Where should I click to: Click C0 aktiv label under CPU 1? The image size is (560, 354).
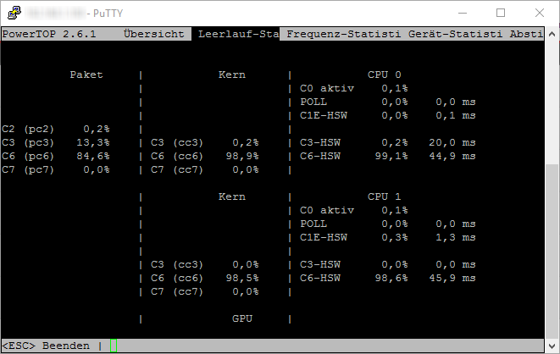pos(327,210)
